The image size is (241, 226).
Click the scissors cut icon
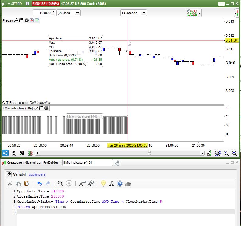10,184
